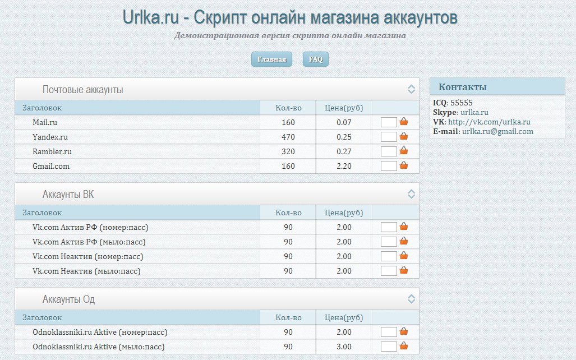The width and height of the screenshot is (576, 360).
Task: Click Rambler.ru price 0.27
Action: pyautogui.click(x=344, y=151)
